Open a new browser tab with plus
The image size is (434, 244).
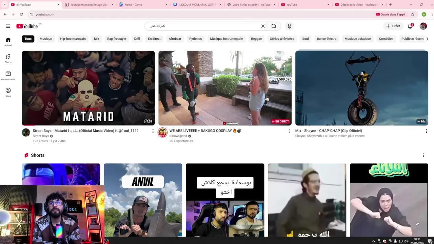(390, 5)
